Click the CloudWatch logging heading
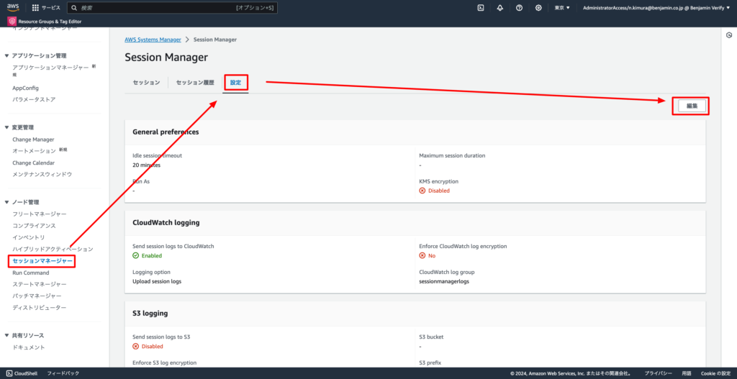 tap(166, 223)
